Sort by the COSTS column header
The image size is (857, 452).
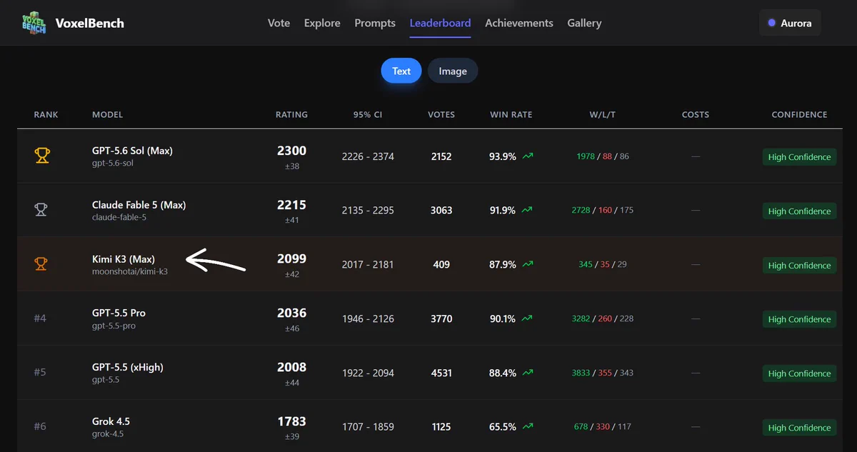696,114
